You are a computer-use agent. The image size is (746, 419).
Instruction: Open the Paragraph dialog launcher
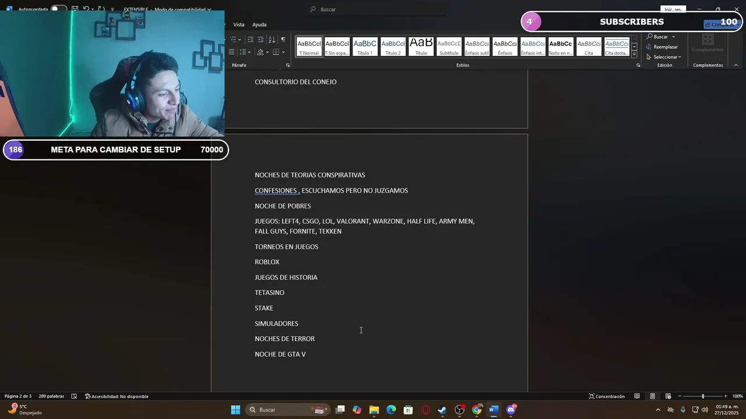[287, 65]
